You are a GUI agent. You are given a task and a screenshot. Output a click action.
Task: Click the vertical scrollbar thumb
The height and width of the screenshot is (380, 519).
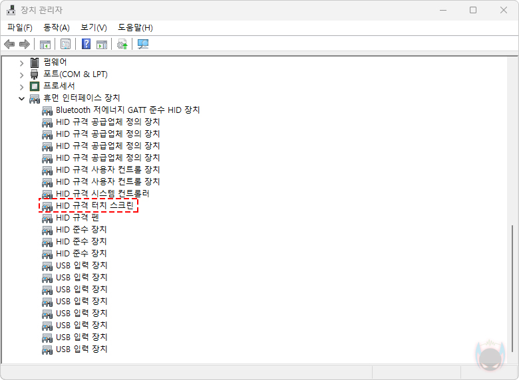coord(512,289)
